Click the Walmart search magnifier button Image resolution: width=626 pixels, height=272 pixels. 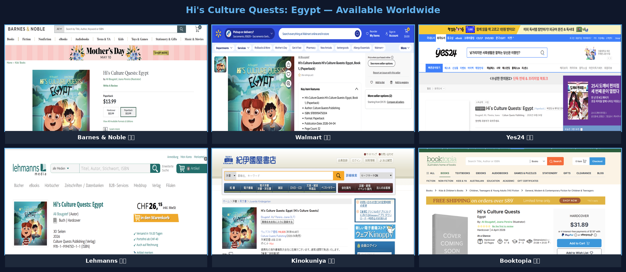coord(357,34)
